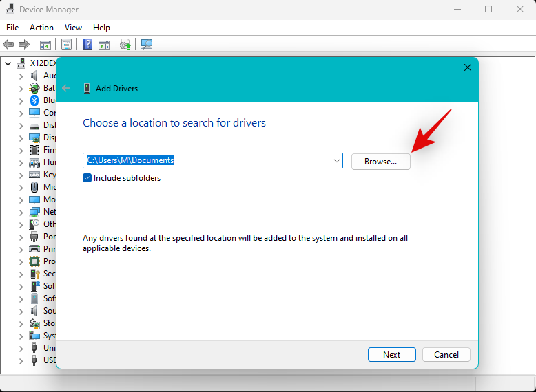The height and width of the screenshot is (392, 536).
Task: Expand the Disp category chevron
Action: pyautogui.click(x=21, y=138)
